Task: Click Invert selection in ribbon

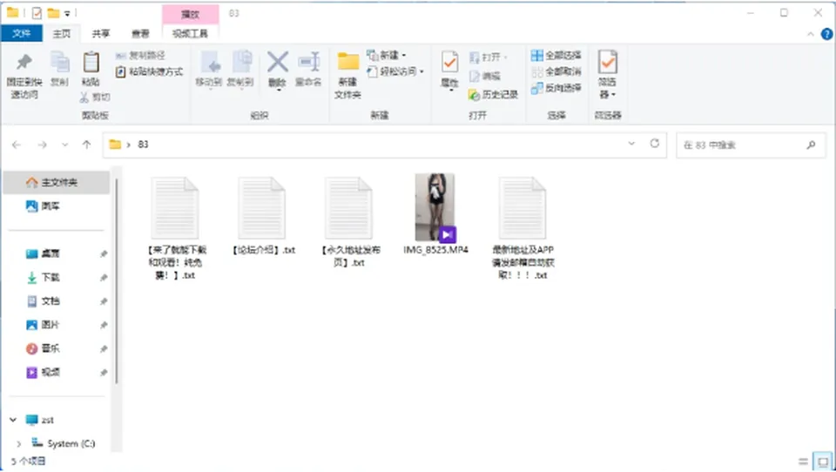Action: [556, 88]
